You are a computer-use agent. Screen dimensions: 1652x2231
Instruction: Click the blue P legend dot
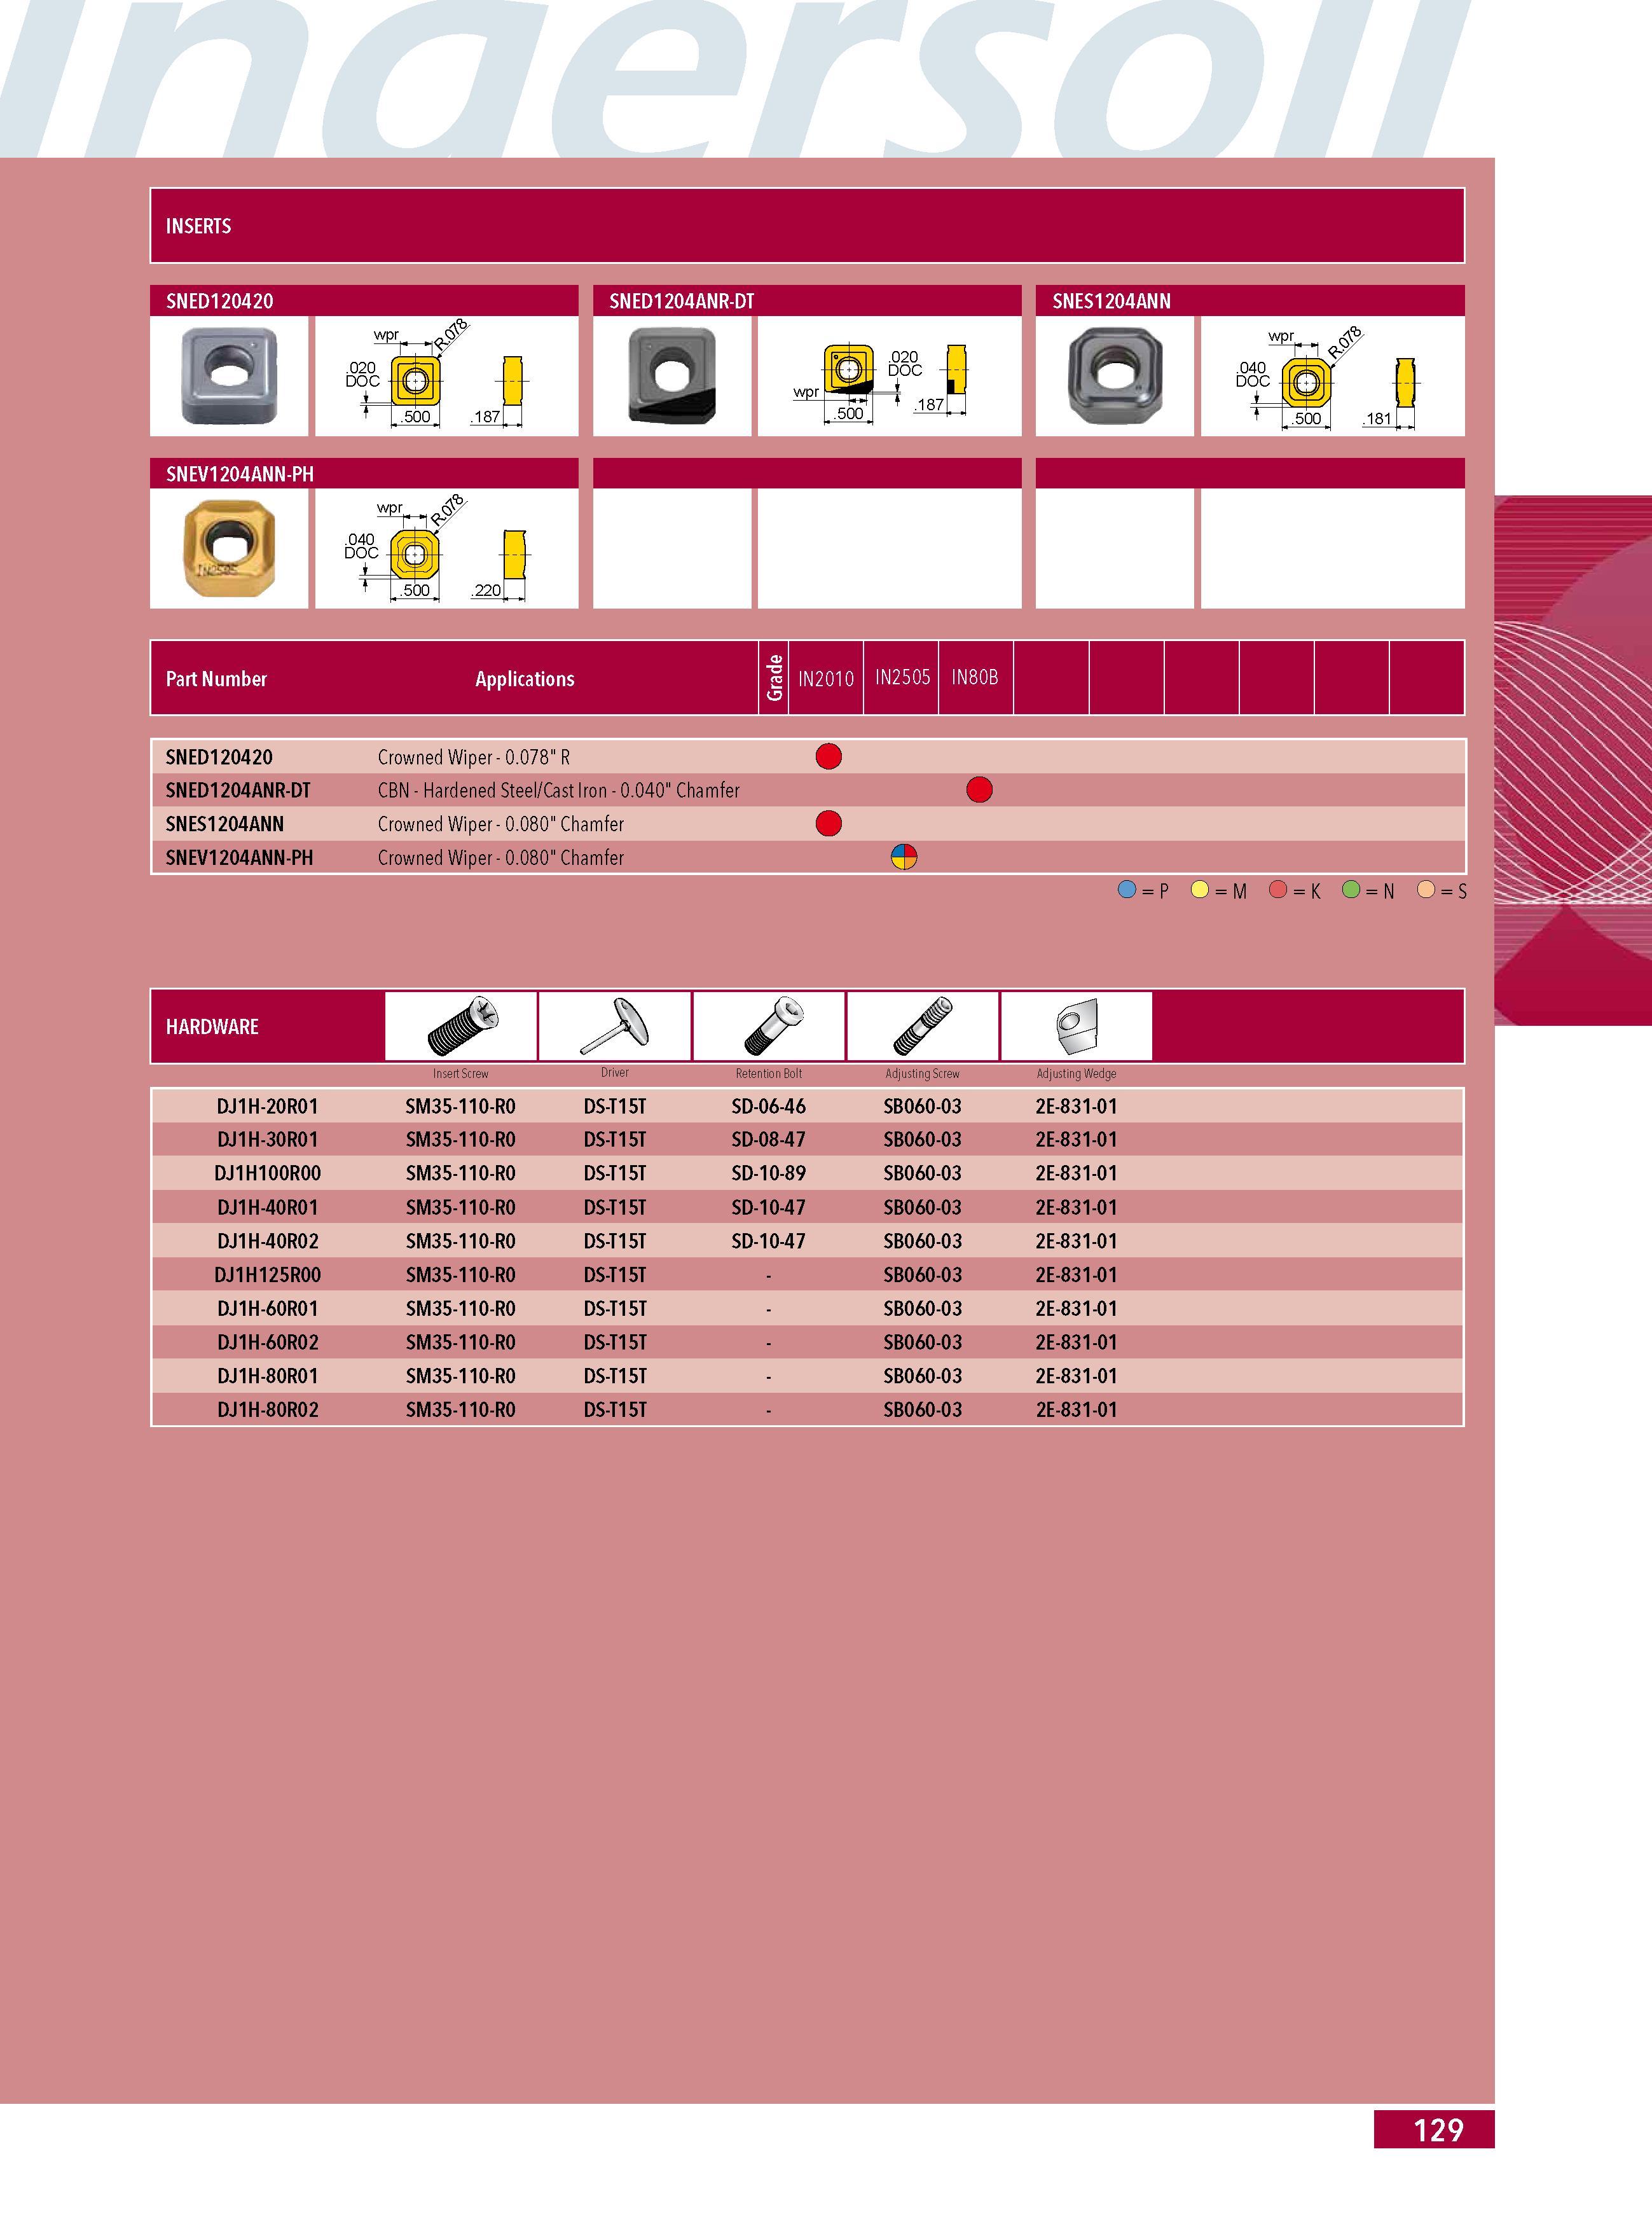(1127, 890)
